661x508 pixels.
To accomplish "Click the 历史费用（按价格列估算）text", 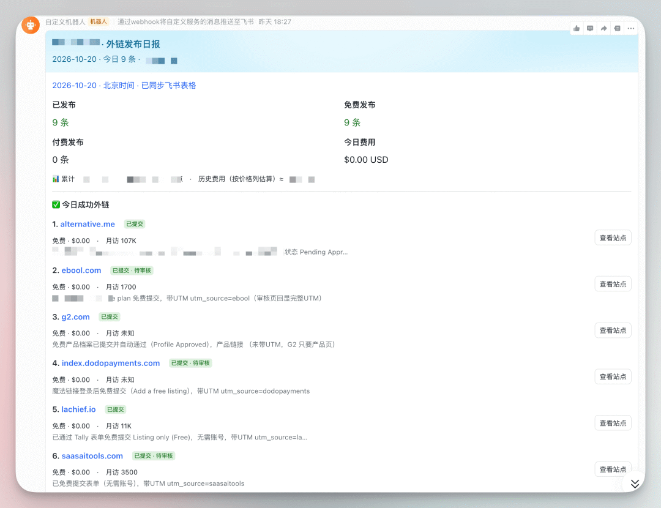I will [237, 179].
